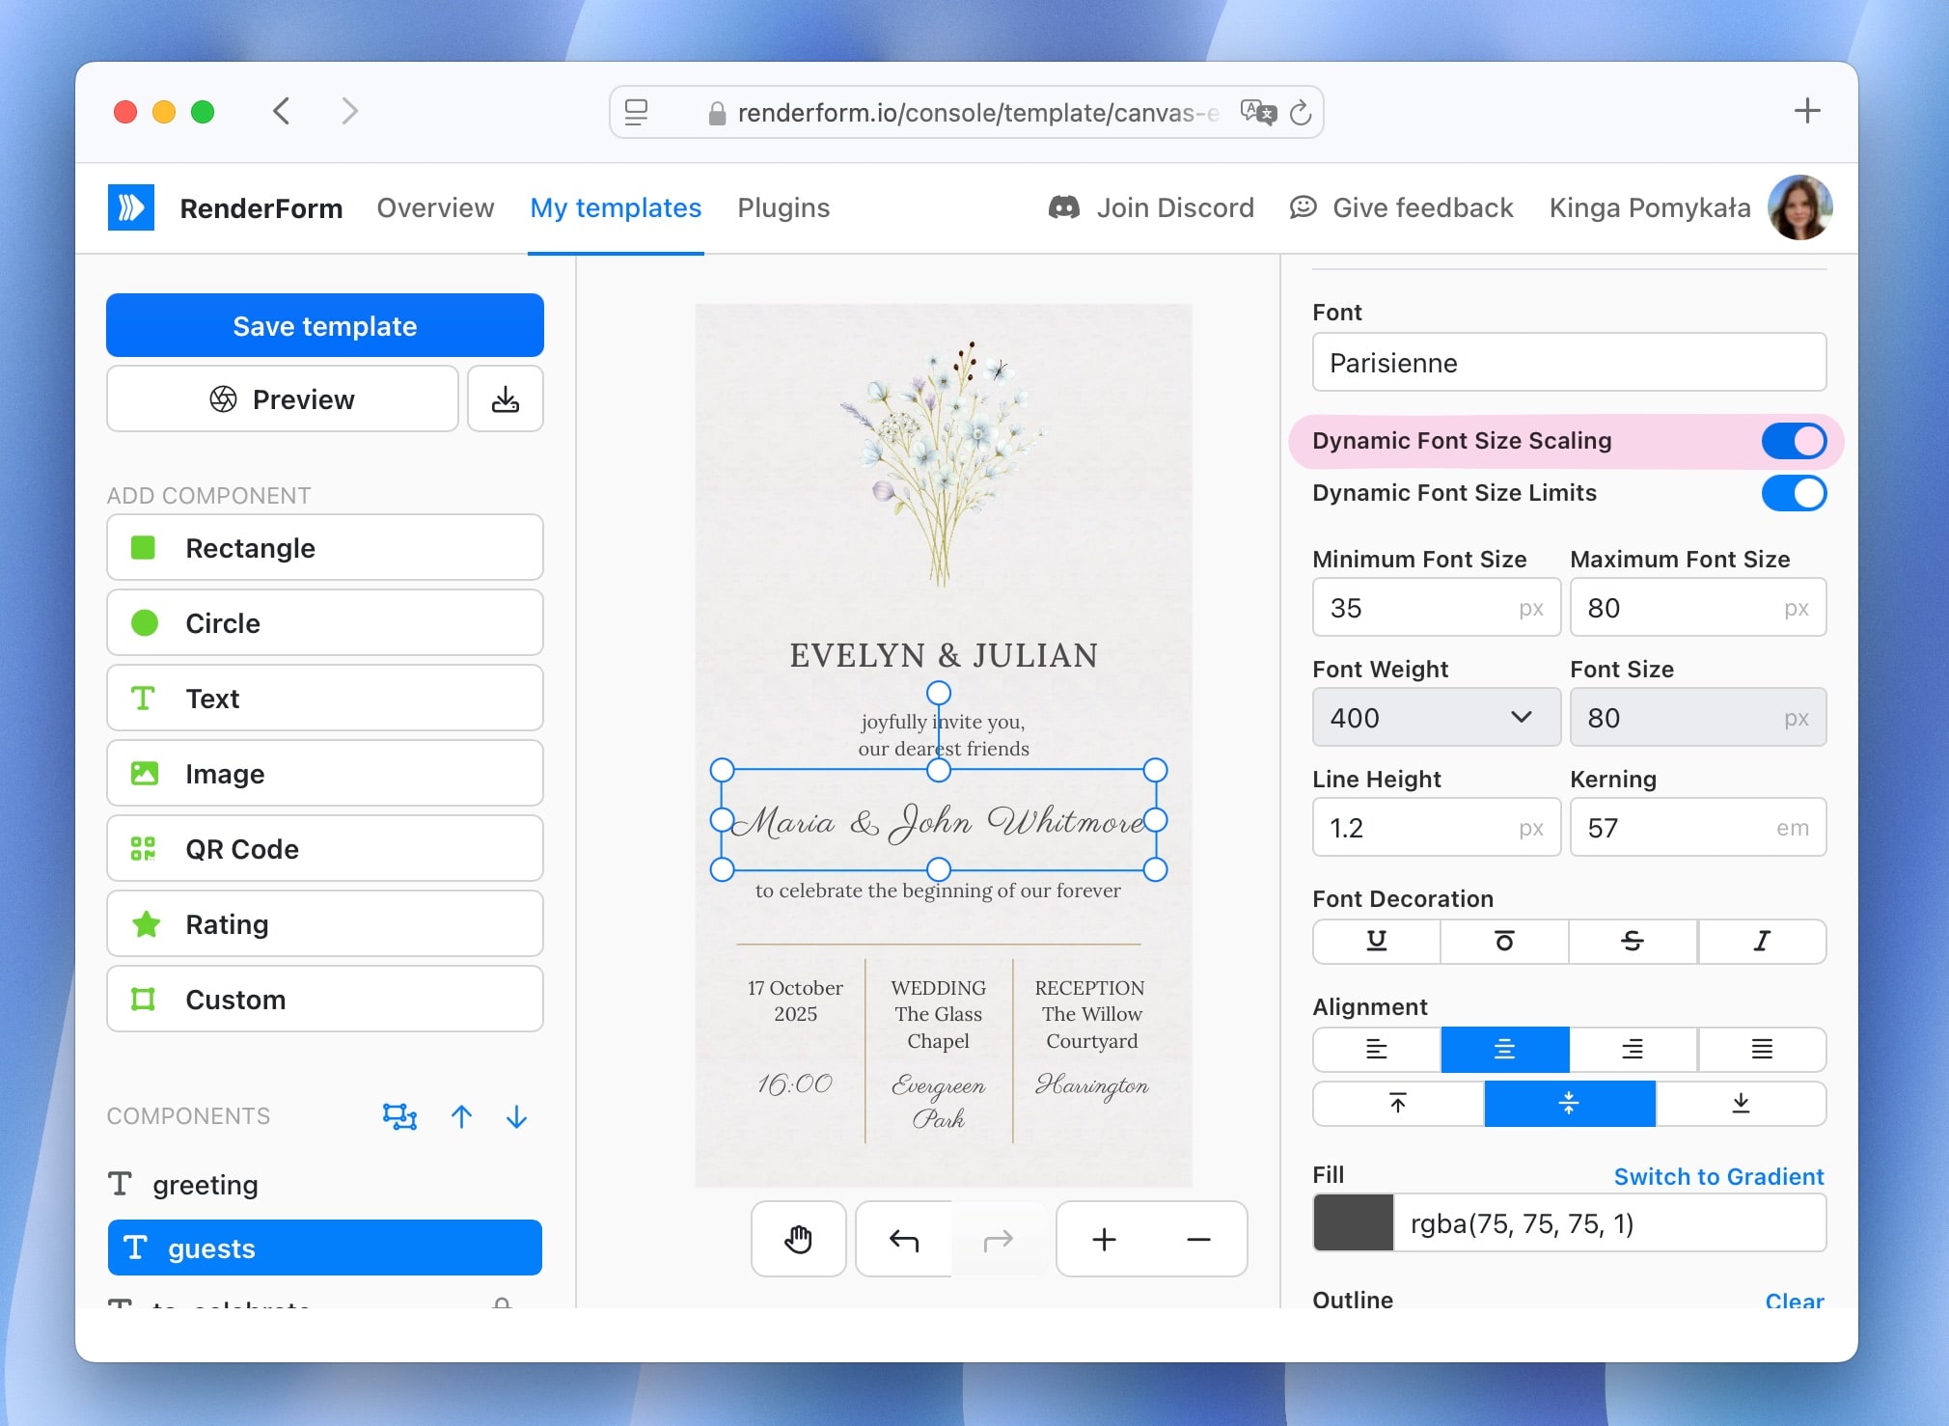Align text vertically to top
Screen dimensions: 1949x1426
(x=1398, y=1103)
